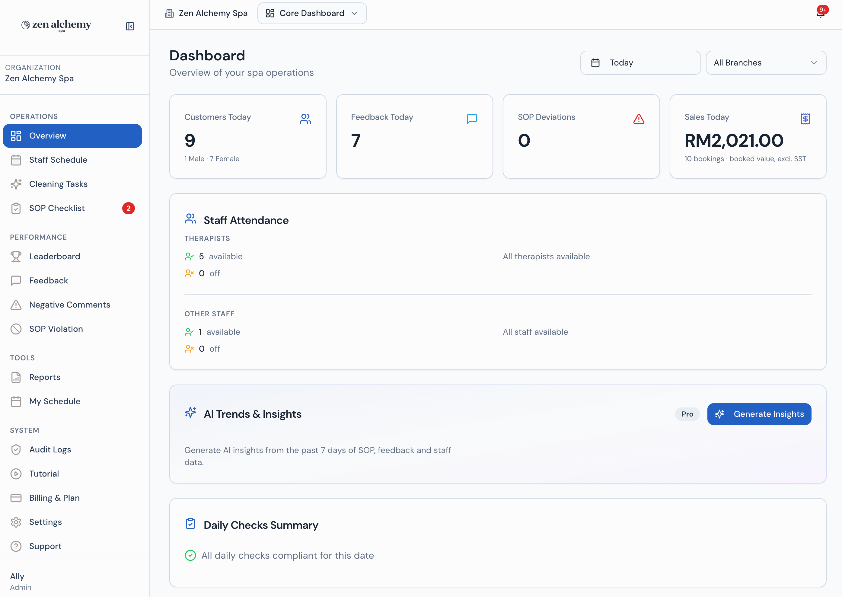842x597 pixels.
Task: Open the All Branches dropdown
Action: [766, 63]
